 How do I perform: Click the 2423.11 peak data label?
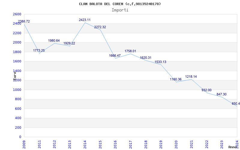pyautogui.click(x=85, y=20)
